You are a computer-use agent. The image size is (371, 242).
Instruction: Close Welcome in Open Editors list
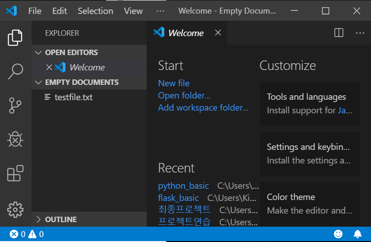click(49, 67)
